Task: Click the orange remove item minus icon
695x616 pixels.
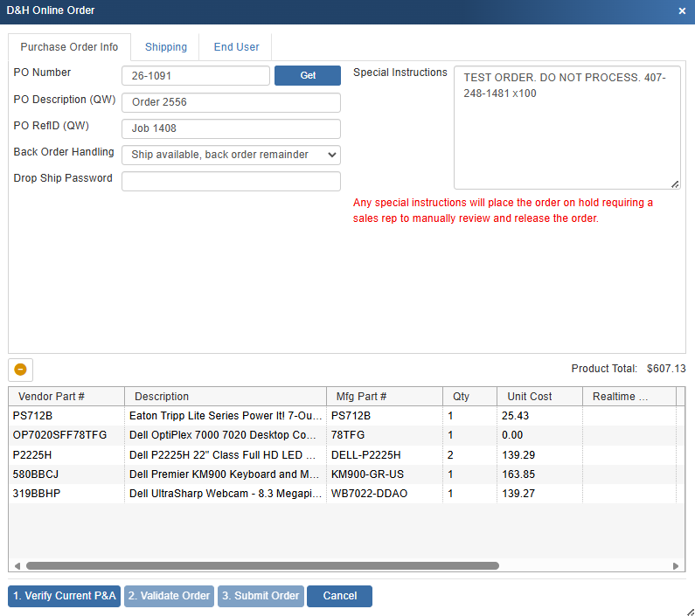Action: 20,370
